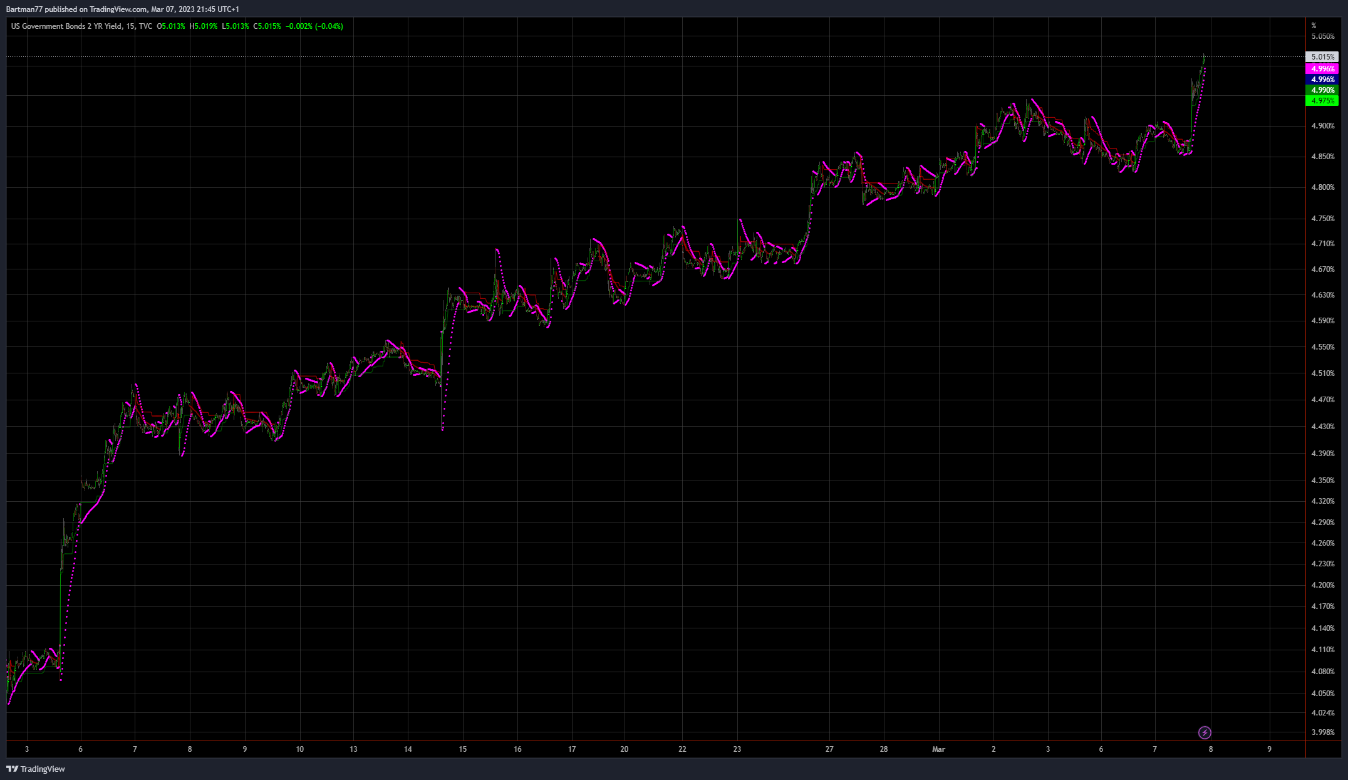The height and width of the screenshot is (780, 1348).
Task: Click the 15 interval label in legend
Action: pyautogui.click(x=130, y=26)
